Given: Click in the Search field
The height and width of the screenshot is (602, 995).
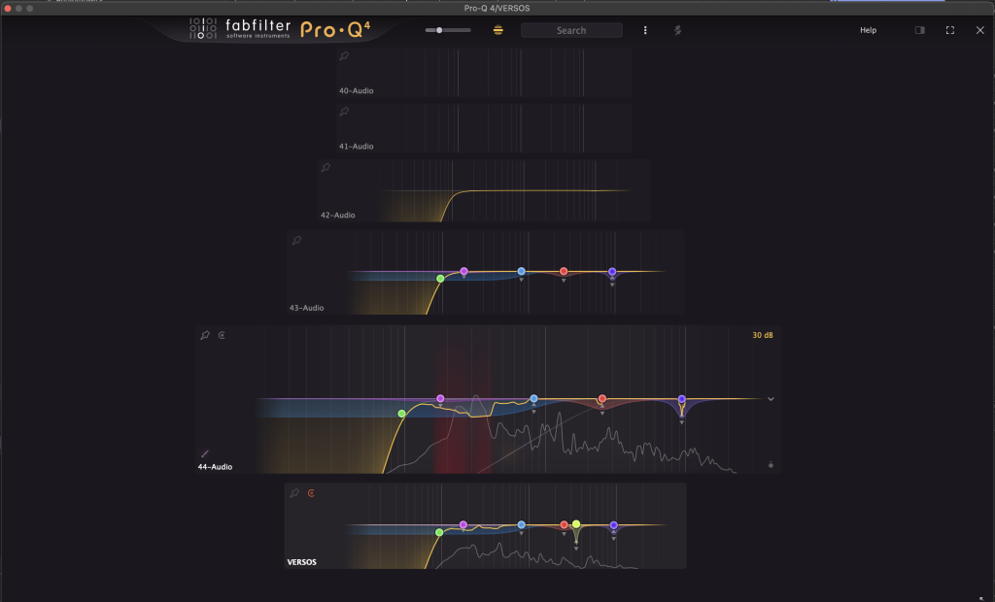Looking at the screenshot, I should (571, 30).
